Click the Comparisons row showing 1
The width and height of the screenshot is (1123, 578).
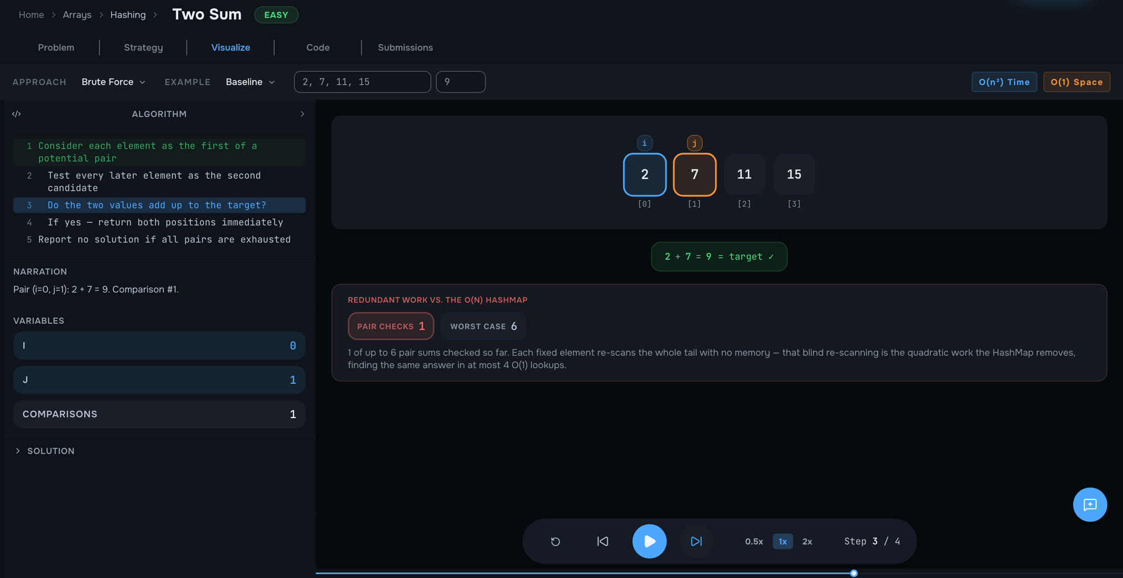pos(159,414)
